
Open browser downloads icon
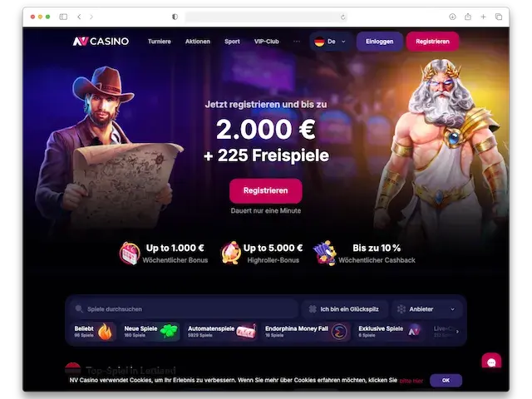point(452,17)
